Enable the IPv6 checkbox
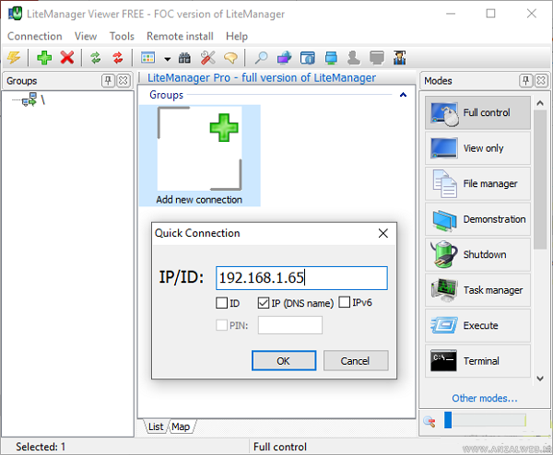 [345, 303]
